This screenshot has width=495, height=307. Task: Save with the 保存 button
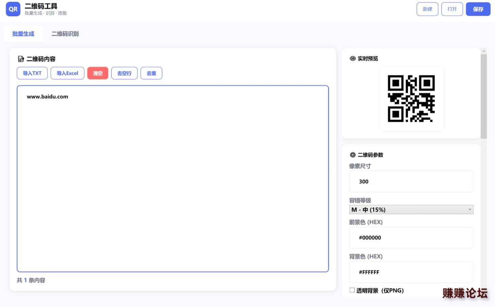point(478,9)
